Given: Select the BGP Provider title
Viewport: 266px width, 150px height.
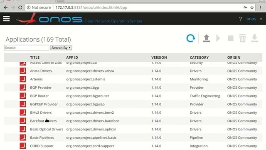Looking at the screenshot, I should pos(41,87).
